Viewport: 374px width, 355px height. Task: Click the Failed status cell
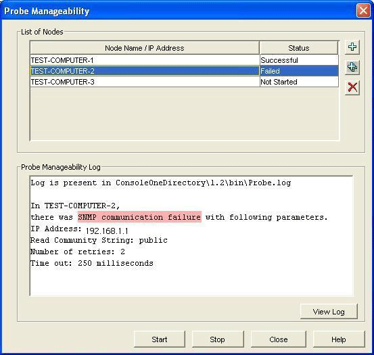[299, 71]
